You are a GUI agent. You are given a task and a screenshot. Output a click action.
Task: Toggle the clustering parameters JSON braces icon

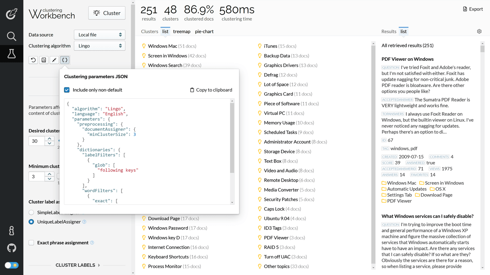coord(65,60)
